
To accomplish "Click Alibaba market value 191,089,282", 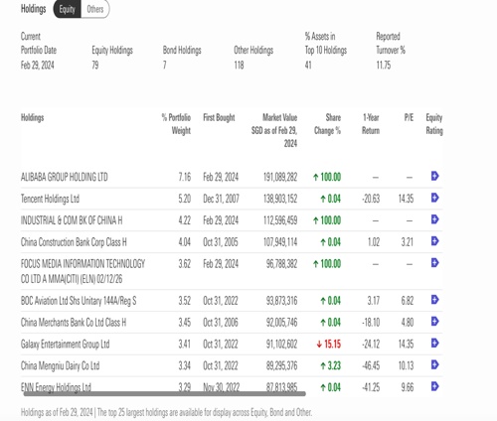I will point(280,177).
